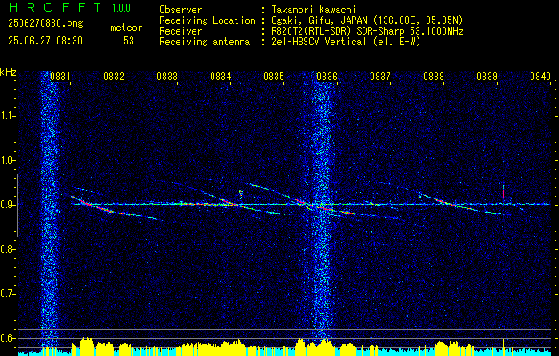
Task: Click the meteor count 53
Action: 129,41
